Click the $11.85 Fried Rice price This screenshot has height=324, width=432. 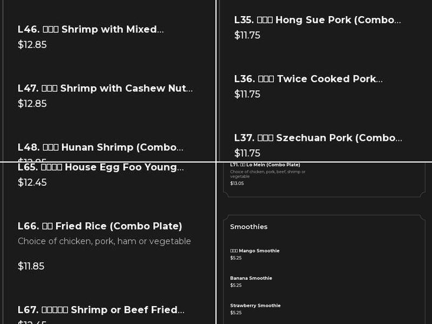tap(31, 266)
